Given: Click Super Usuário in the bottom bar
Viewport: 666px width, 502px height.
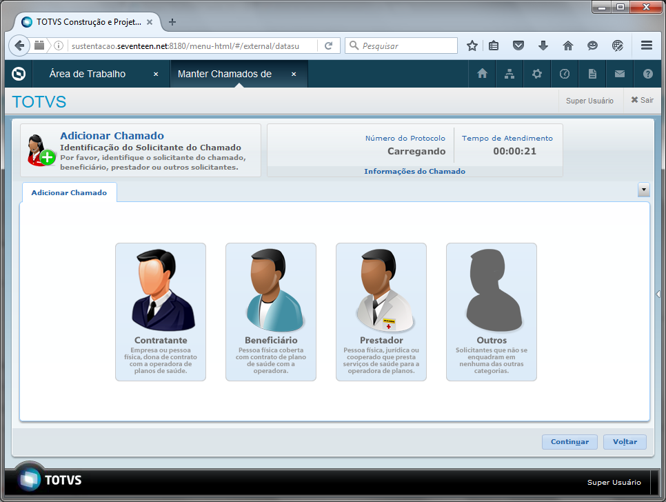Looking at the screenshot, I should [614, 482].
